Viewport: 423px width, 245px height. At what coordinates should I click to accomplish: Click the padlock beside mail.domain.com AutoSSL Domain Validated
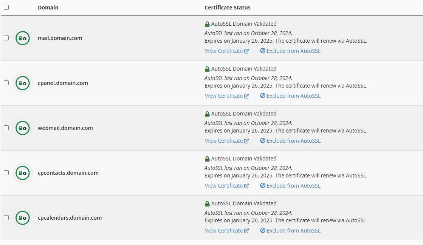click(207, 24)
